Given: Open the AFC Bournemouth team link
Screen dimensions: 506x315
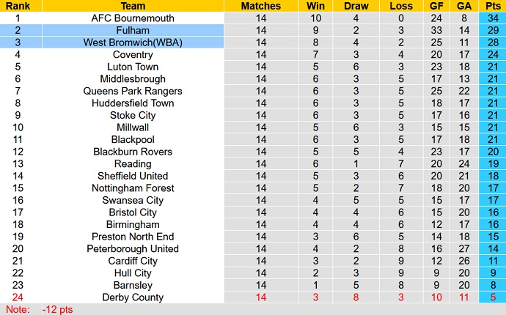Looking at the screenshot, I should pyautogui.click(x=133, y=18).
